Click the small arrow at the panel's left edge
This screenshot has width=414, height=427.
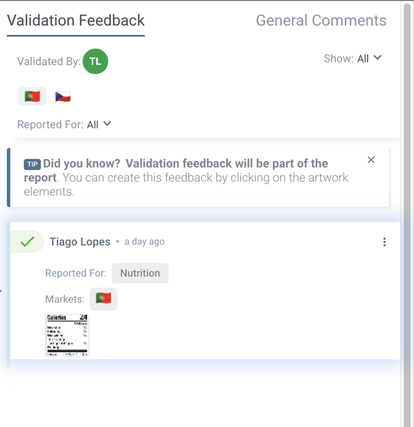(1, 291)
